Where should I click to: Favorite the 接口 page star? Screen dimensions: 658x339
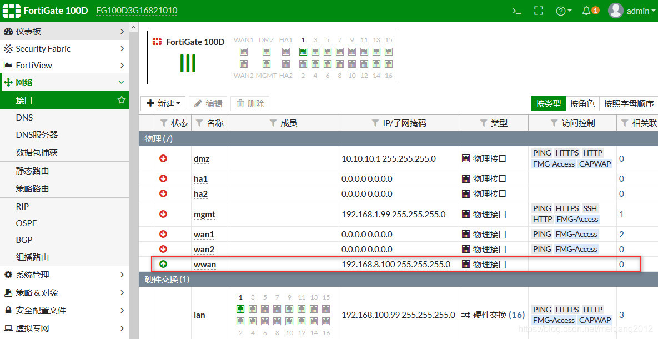tap(122, 100)
